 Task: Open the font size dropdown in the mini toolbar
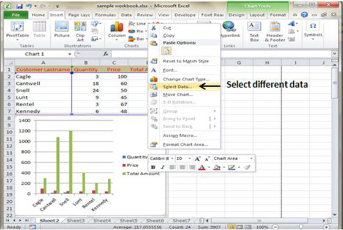190,159
